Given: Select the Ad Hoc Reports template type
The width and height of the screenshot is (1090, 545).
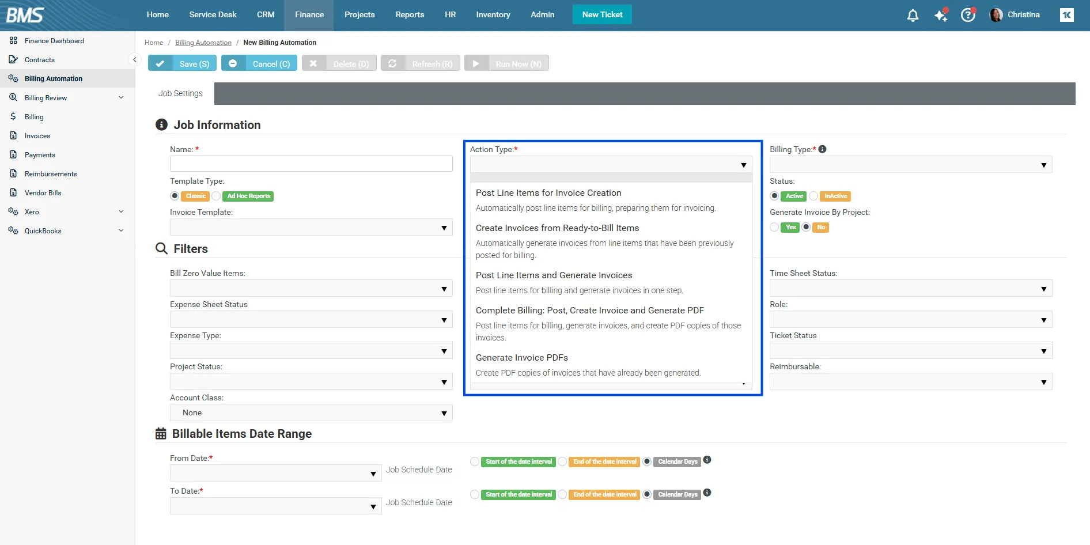Looking at the screenshot, I should tap(217, 196).
